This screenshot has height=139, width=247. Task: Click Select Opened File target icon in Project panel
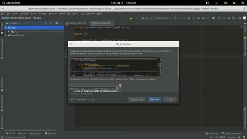pyautogui.click(x=46, y=23)
